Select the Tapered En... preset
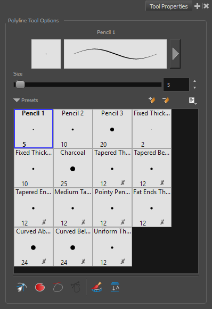Image resolution: width=212 pixels, height=309 pixels. pyautogui.click(x=34, y=207)
